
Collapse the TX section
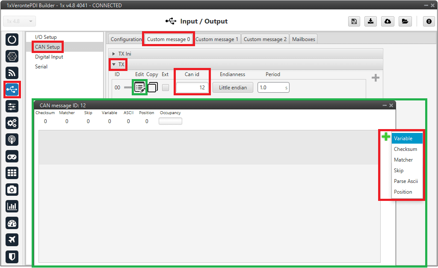(114, 65)
